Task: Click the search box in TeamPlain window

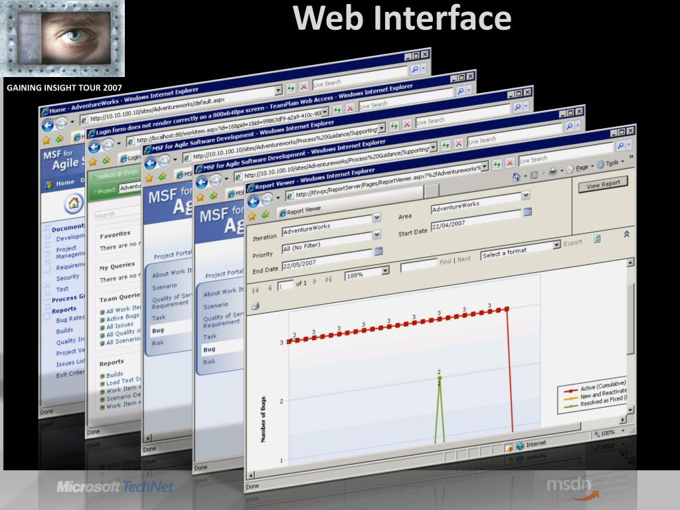Action: [117, 213]
